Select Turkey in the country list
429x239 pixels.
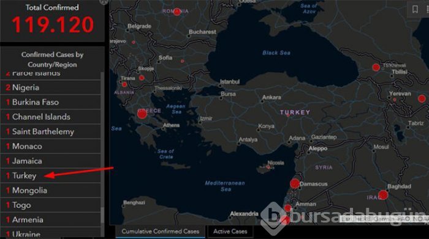tap(51, 176)
